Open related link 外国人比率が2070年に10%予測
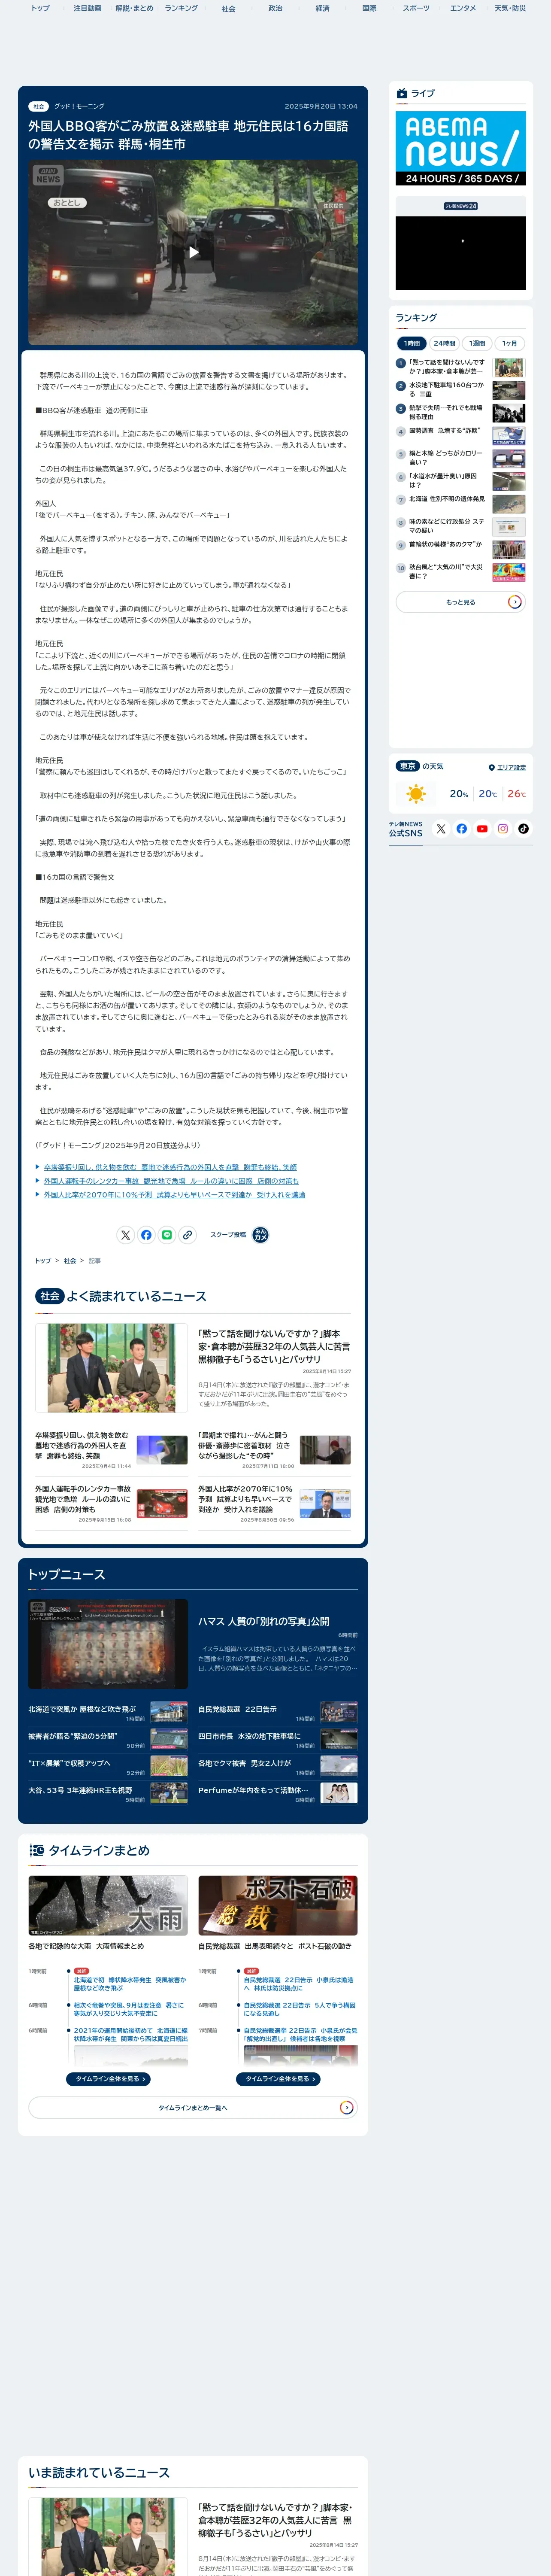This screenshot has width=551, height=2576. click(174, 1195)
